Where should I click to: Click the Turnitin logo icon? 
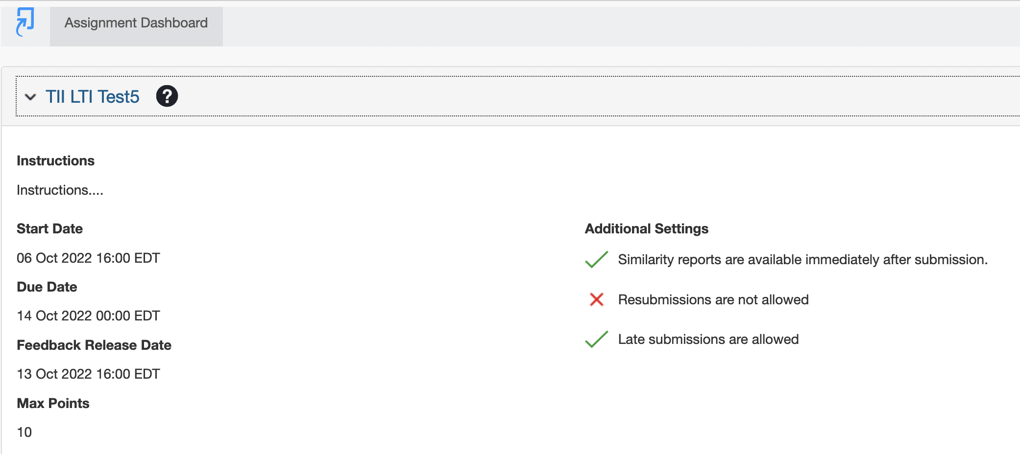pyautogui.click(x=25, y=22)
